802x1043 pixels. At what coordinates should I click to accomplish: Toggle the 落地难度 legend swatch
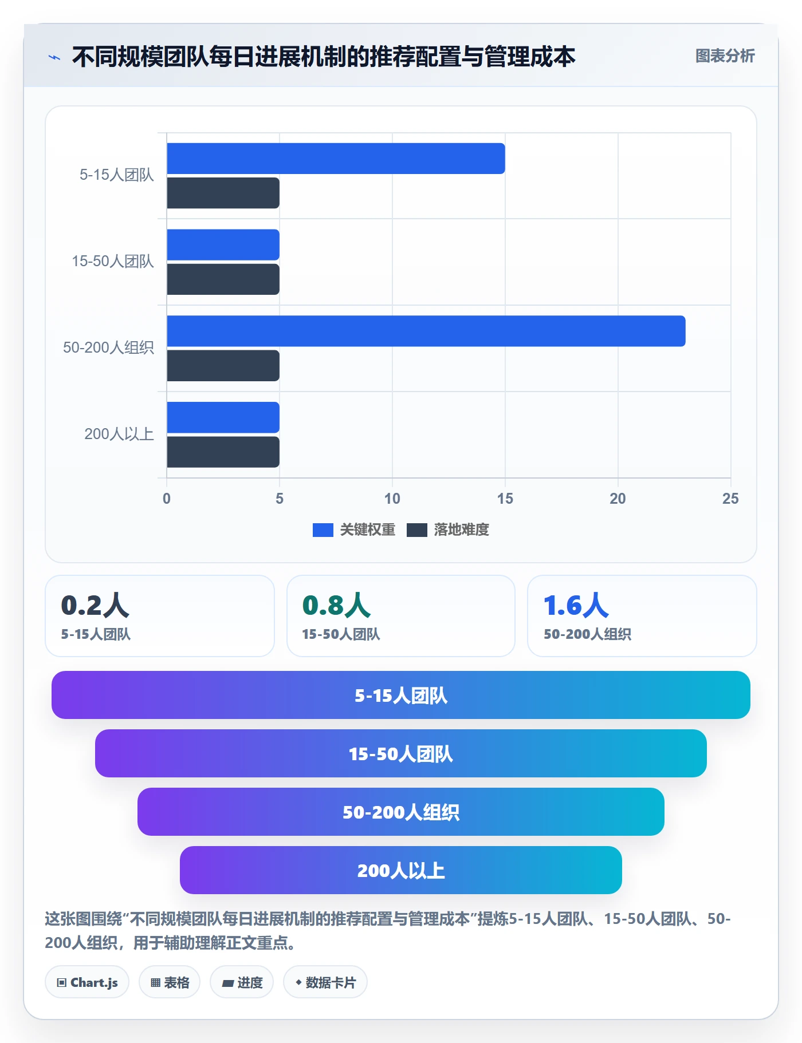click(x=416, y=530)
